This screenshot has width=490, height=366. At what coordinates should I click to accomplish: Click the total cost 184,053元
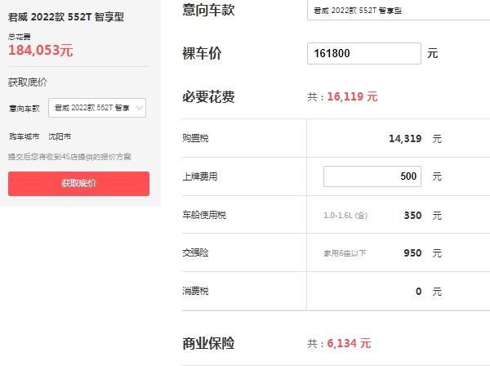pyautogui.click(x=41, y=50)
